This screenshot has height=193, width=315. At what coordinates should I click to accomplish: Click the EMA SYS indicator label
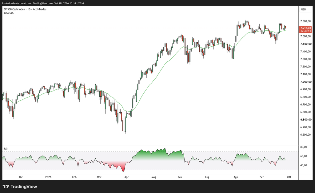tap(9, 13)
